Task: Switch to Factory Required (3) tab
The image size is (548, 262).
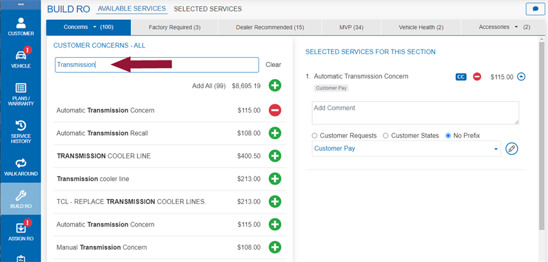Action: point(175,27)
